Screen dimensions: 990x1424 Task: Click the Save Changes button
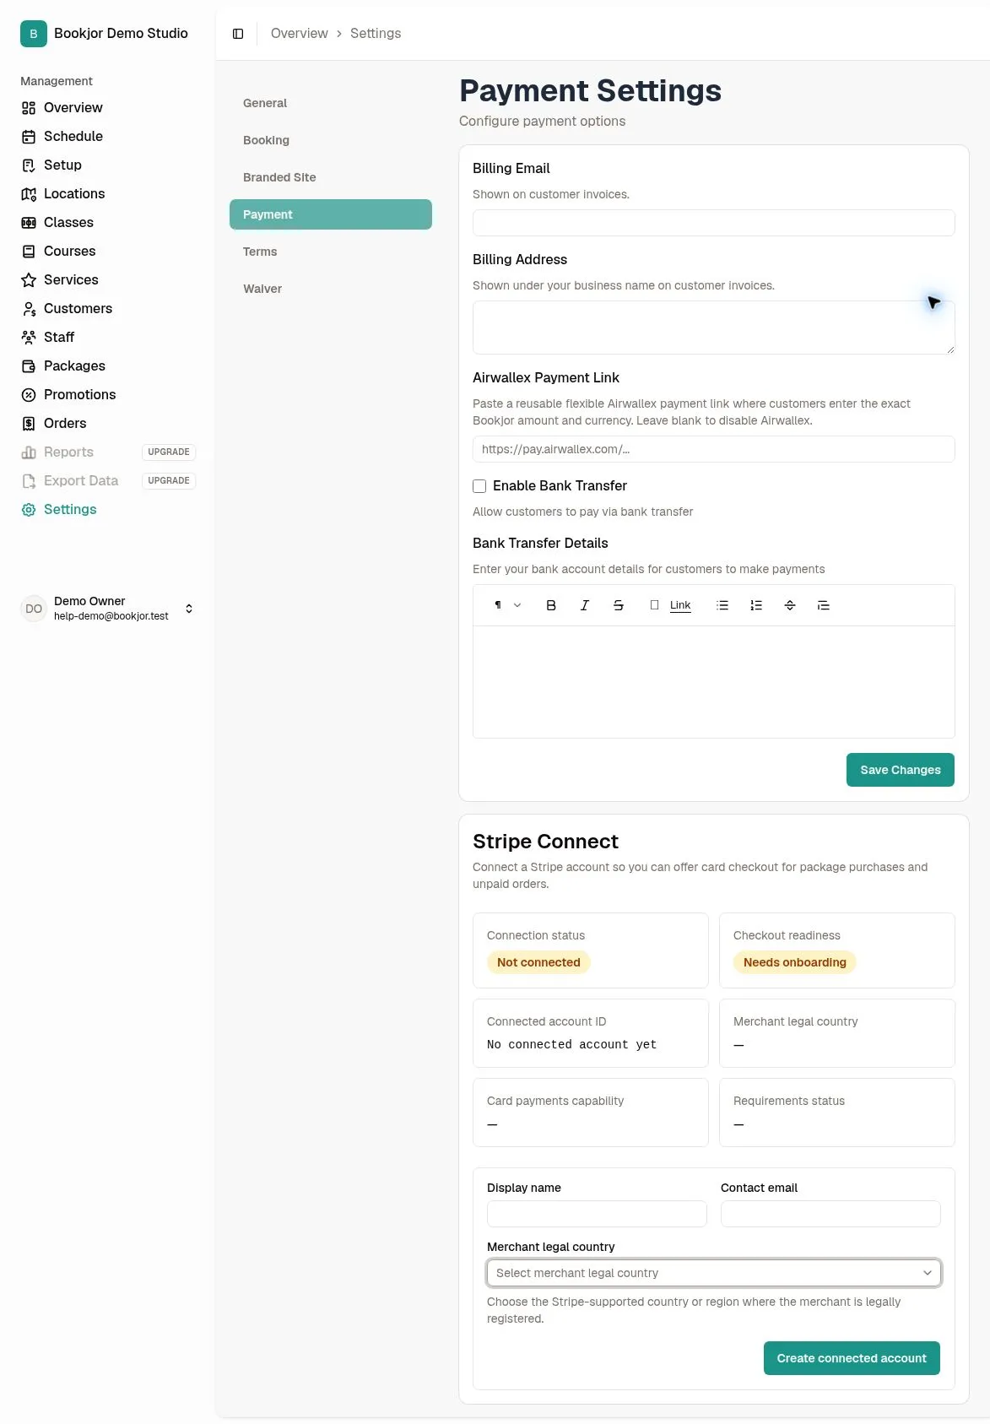[901, 770]
